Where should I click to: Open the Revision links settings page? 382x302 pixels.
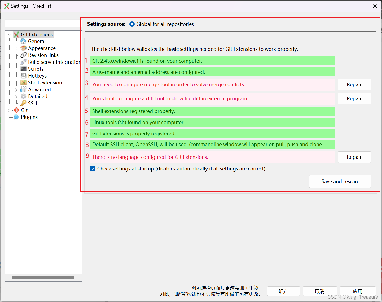[43, 55]
